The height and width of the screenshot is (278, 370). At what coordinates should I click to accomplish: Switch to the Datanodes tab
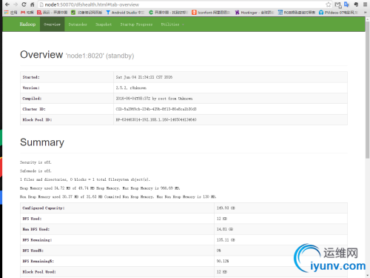point(78,24)
